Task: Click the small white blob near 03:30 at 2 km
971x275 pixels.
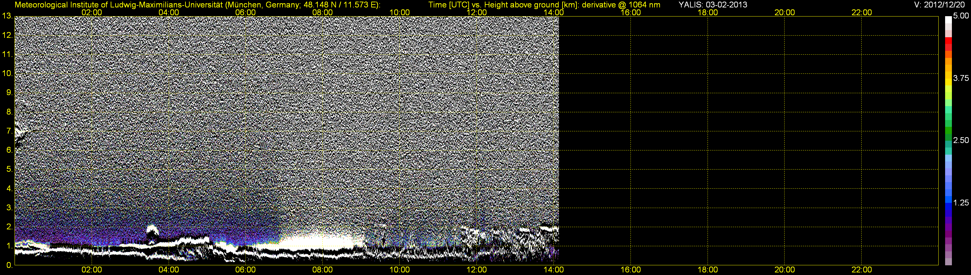Action: [152, 230]
